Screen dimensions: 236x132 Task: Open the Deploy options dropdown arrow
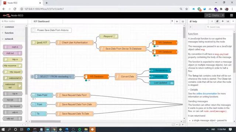[223, 15]
